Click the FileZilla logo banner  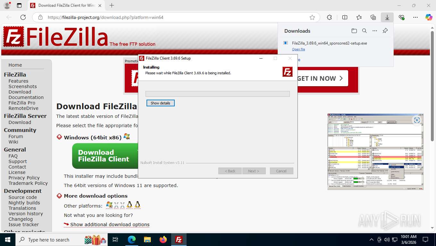pos(79,37)
